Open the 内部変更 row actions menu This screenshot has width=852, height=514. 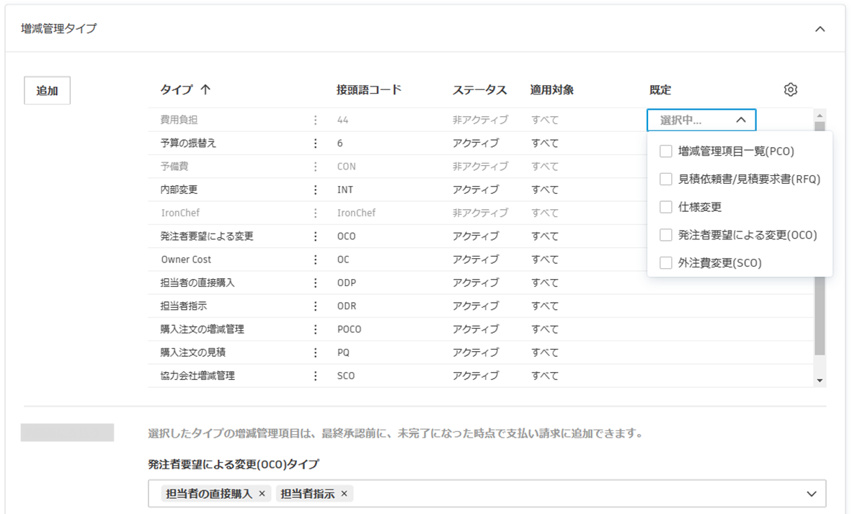coord(315,190)
